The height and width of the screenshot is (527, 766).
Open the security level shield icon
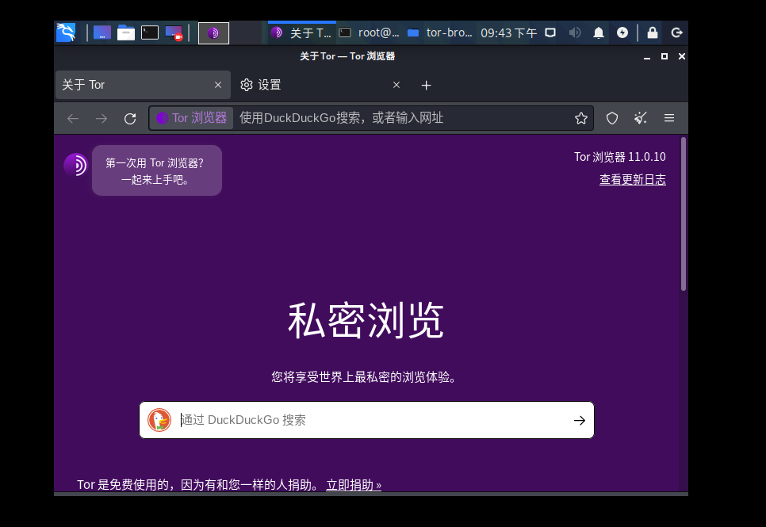click(612, 118)
